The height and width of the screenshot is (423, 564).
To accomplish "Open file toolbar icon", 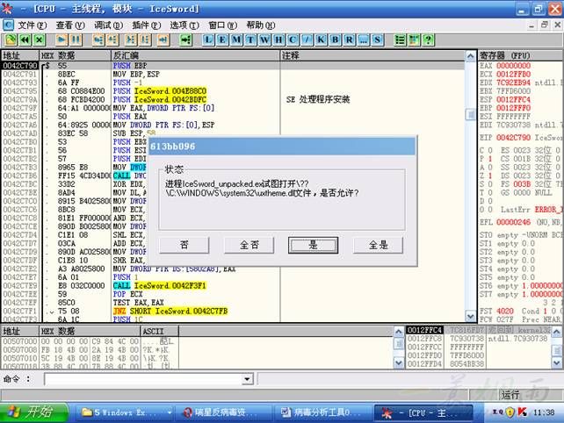I will click(11, 39).
